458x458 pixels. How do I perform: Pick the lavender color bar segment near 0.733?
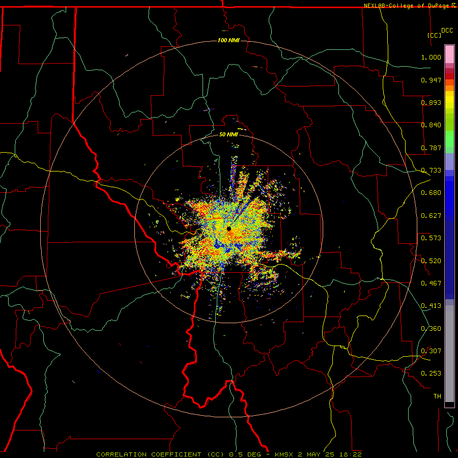(x=449, y=161)
